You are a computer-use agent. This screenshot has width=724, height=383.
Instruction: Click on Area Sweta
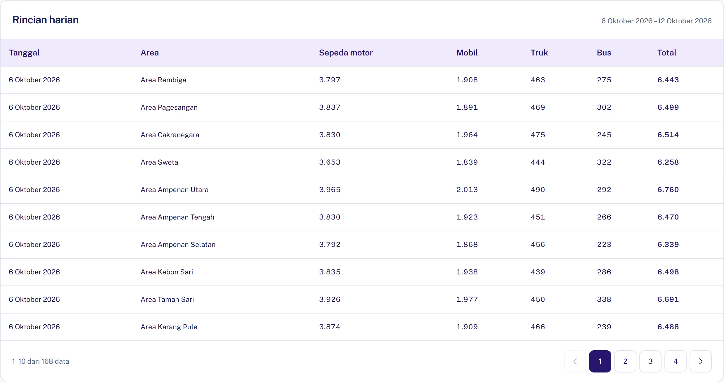coord(159,162)
